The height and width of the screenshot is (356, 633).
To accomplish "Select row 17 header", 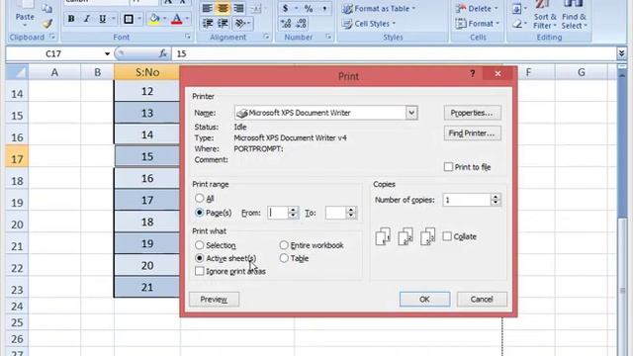I will (17, 156).
